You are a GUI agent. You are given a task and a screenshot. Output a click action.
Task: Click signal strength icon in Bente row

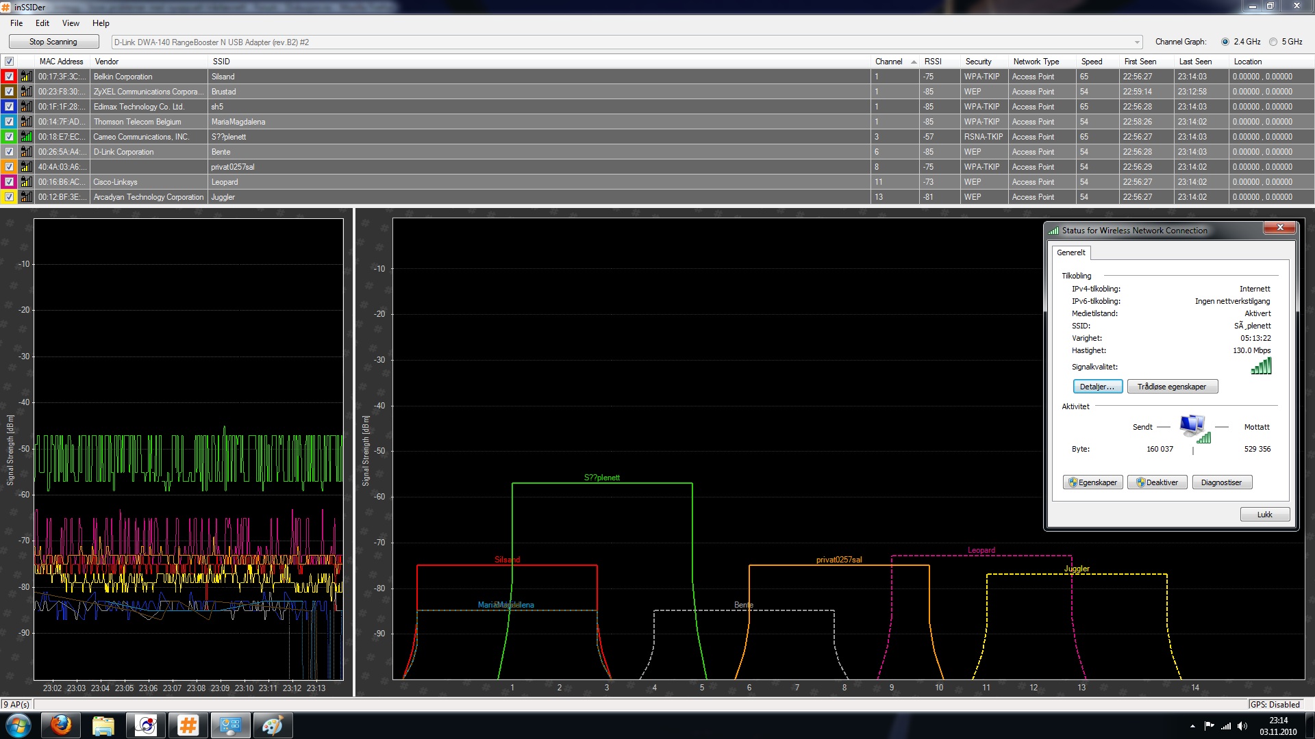[26, 152]
